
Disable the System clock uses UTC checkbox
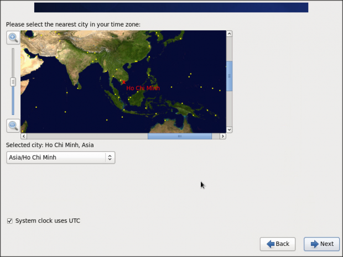9,221
